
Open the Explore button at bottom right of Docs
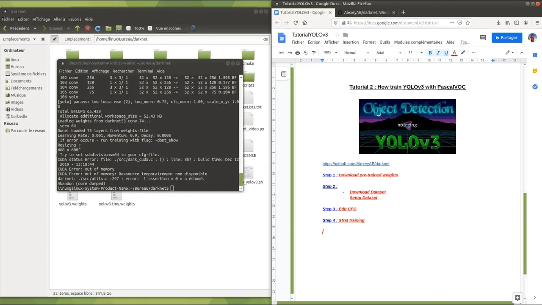pyautogui.click(x=517, y=298)
